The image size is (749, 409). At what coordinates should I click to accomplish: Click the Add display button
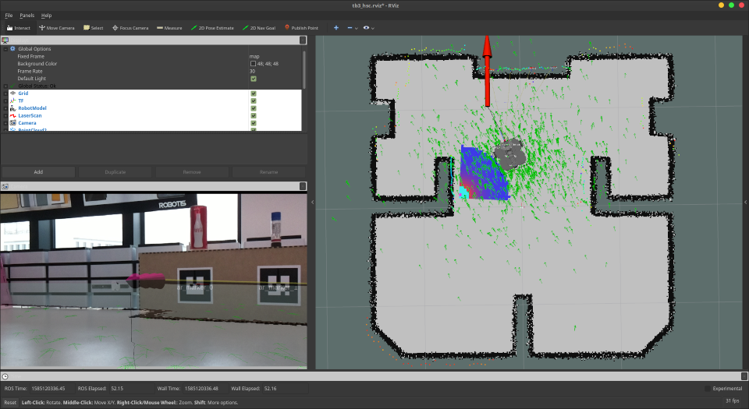38,172
